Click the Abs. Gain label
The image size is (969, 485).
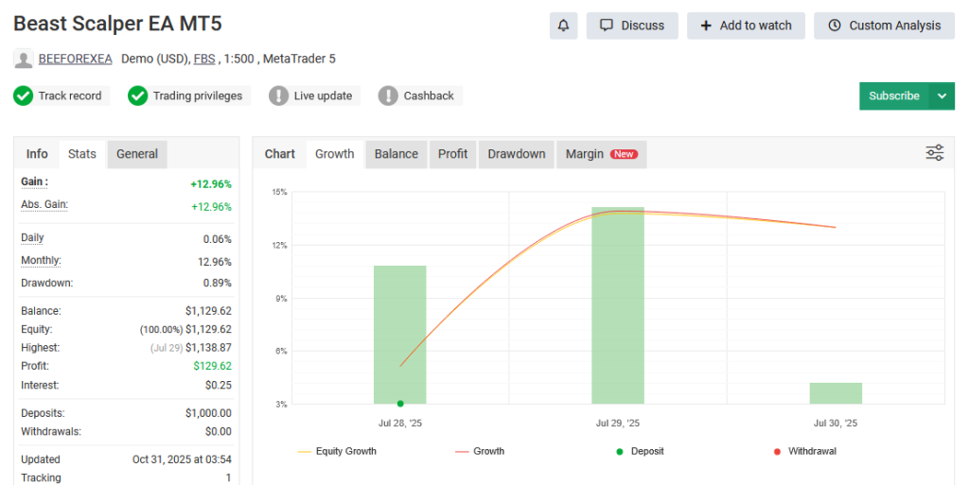44,204
